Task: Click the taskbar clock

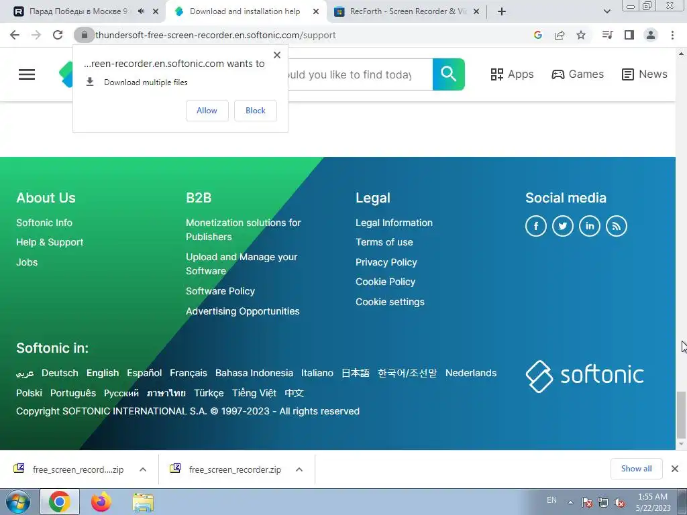Action: 653,502
